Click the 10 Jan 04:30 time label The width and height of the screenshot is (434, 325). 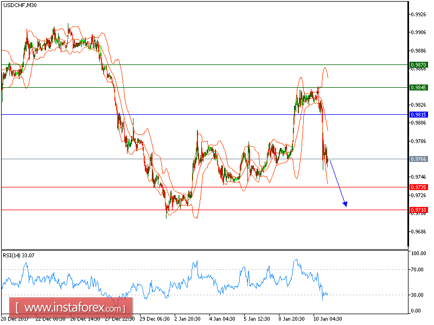coord(327,319)
